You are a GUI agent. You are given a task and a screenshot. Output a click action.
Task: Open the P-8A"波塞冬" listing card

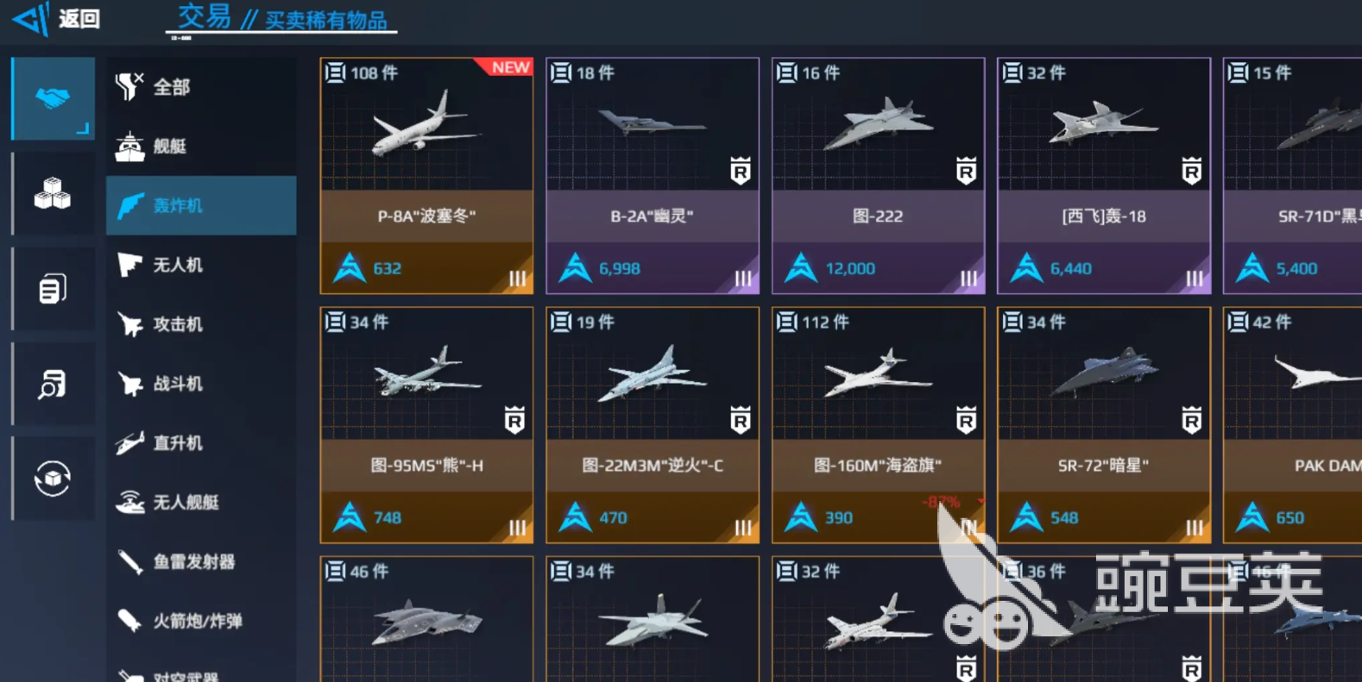click(426, 176)
